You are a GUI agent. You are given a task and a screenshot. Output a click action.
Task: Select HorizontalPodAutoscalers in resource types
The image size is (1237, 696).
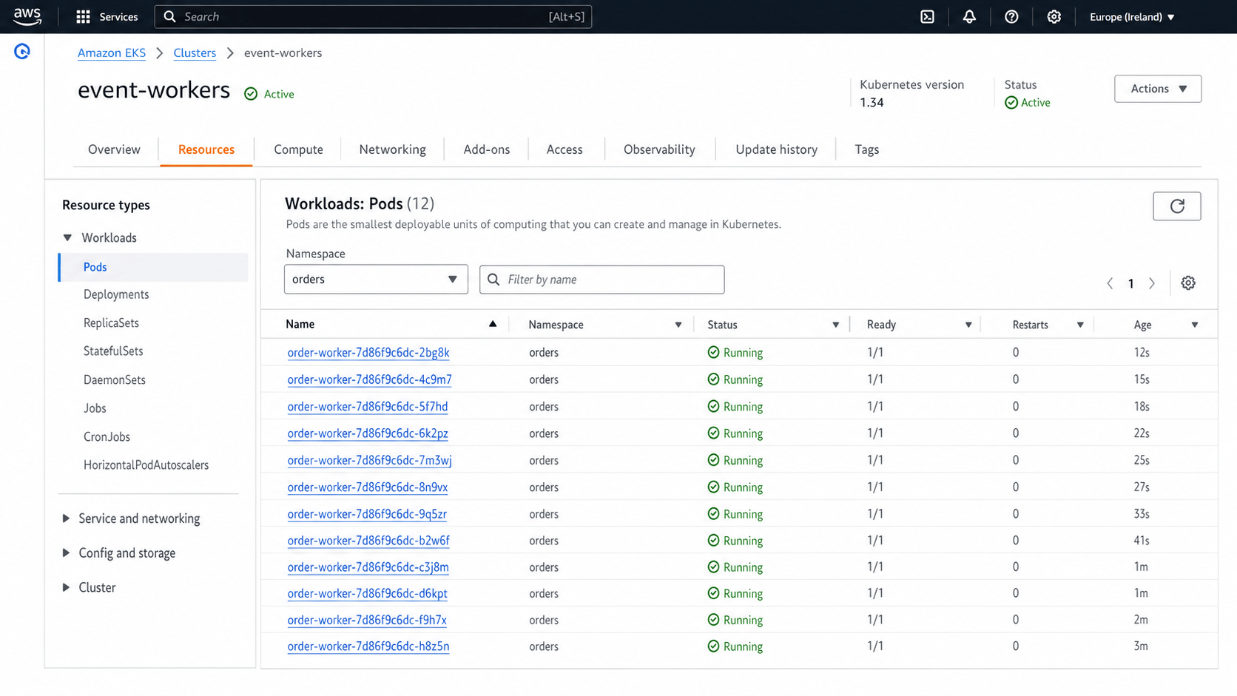coord(146,465)
